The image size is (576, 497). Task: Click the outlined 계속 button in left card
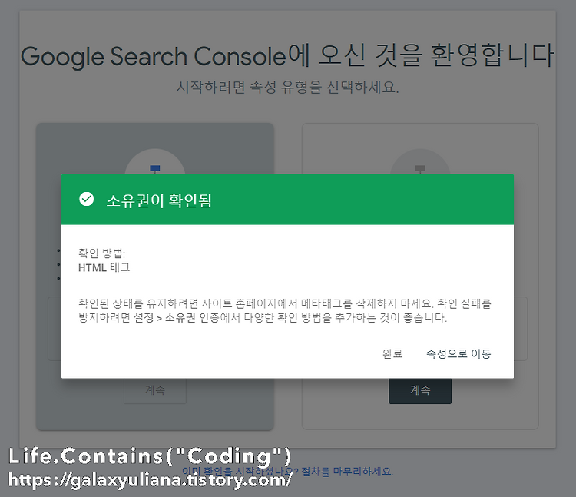coord(155,391)
